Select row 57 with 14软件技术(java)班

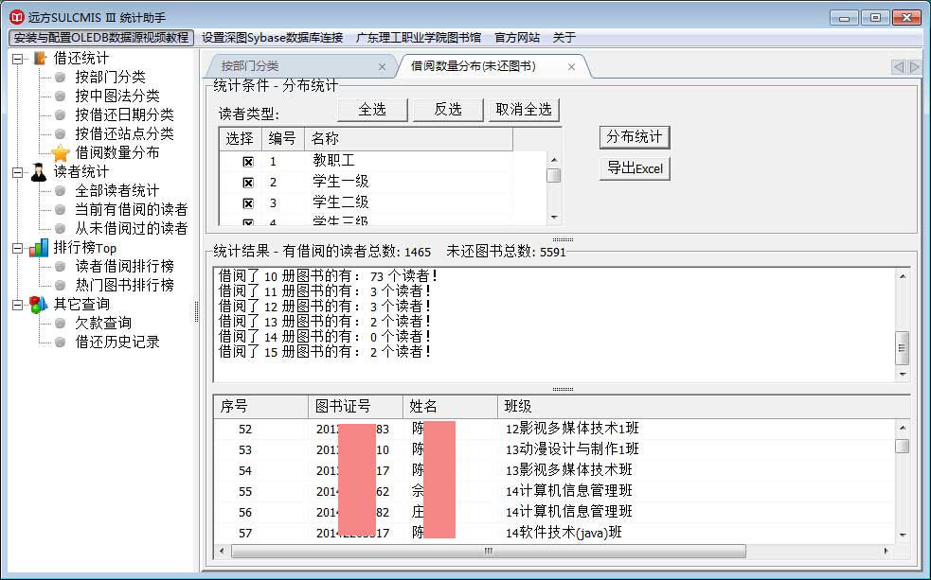554,533
